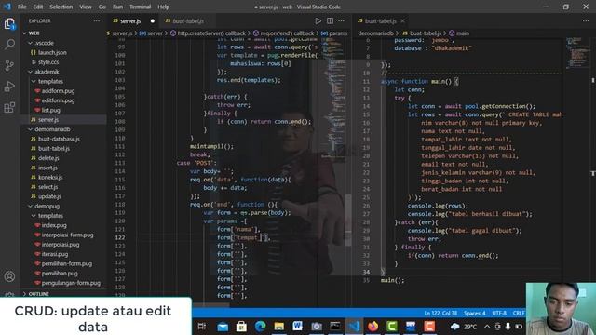Open more actions for left editor group
This screenshot has width=596, height=335.
coord(342,20)
